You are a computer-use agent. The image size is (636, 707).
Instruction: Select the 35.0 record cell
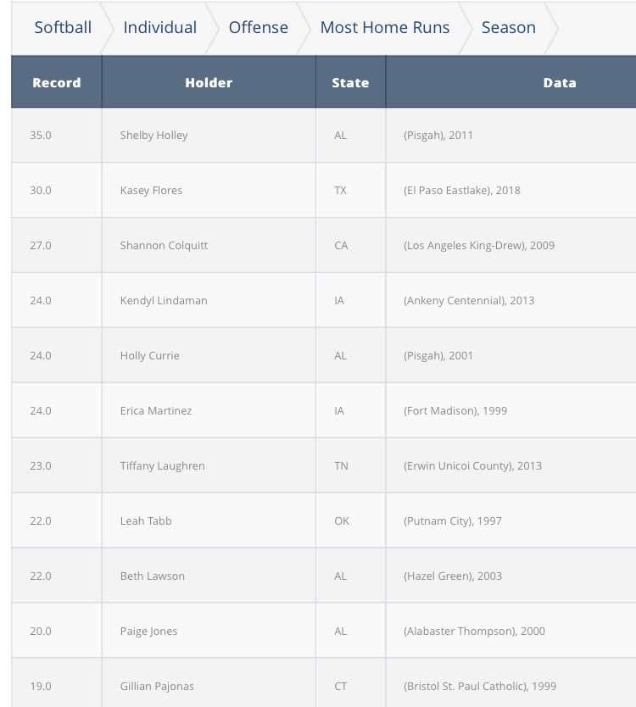pos(56,136)
